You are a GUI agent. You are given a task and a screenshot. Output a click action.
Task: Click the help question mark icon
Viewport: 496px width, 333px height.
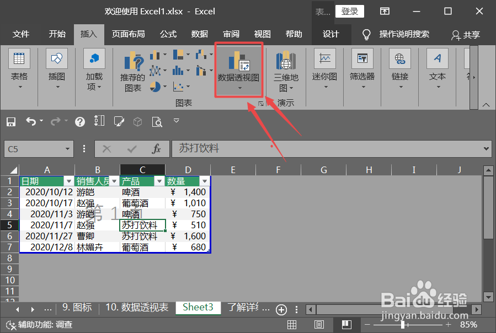pyautogui.click(x=79, y=122)
